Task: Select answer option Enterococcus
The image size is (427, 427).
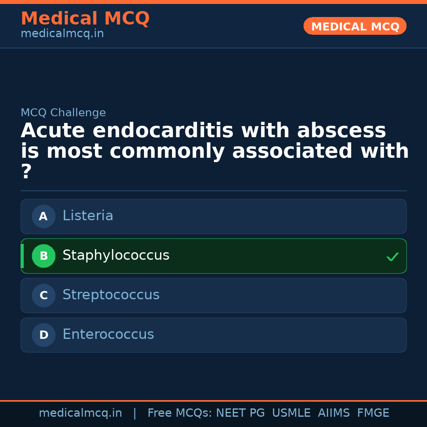Action: pyautogui.click(x=213, y=335)
